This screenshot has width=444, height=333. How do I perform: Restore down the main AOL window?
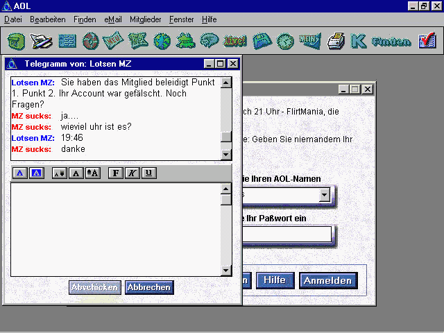(x=424, y=6)
